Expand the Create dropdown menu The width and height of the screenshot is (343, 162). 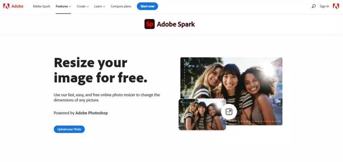pos(83,6)
